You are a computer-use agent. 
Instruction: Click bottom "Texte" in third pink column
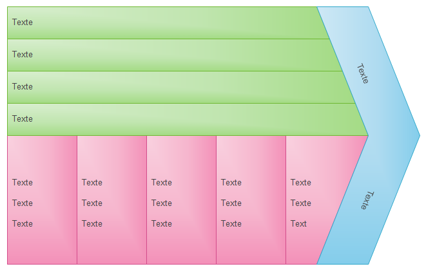tap(162, 224)
